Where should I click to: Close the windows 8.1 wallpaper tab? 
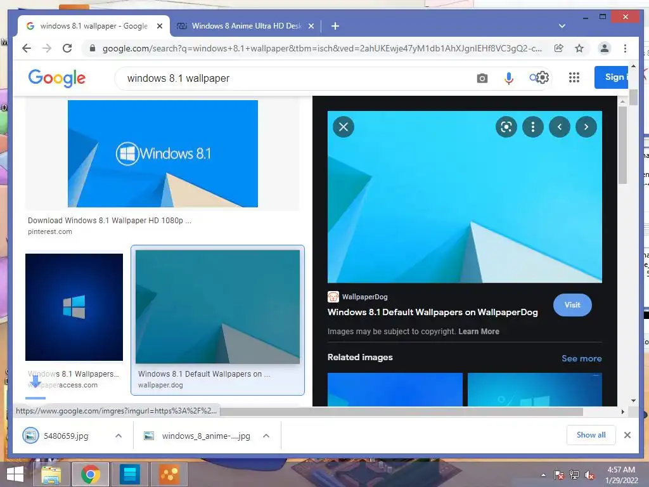coord(160,26)
